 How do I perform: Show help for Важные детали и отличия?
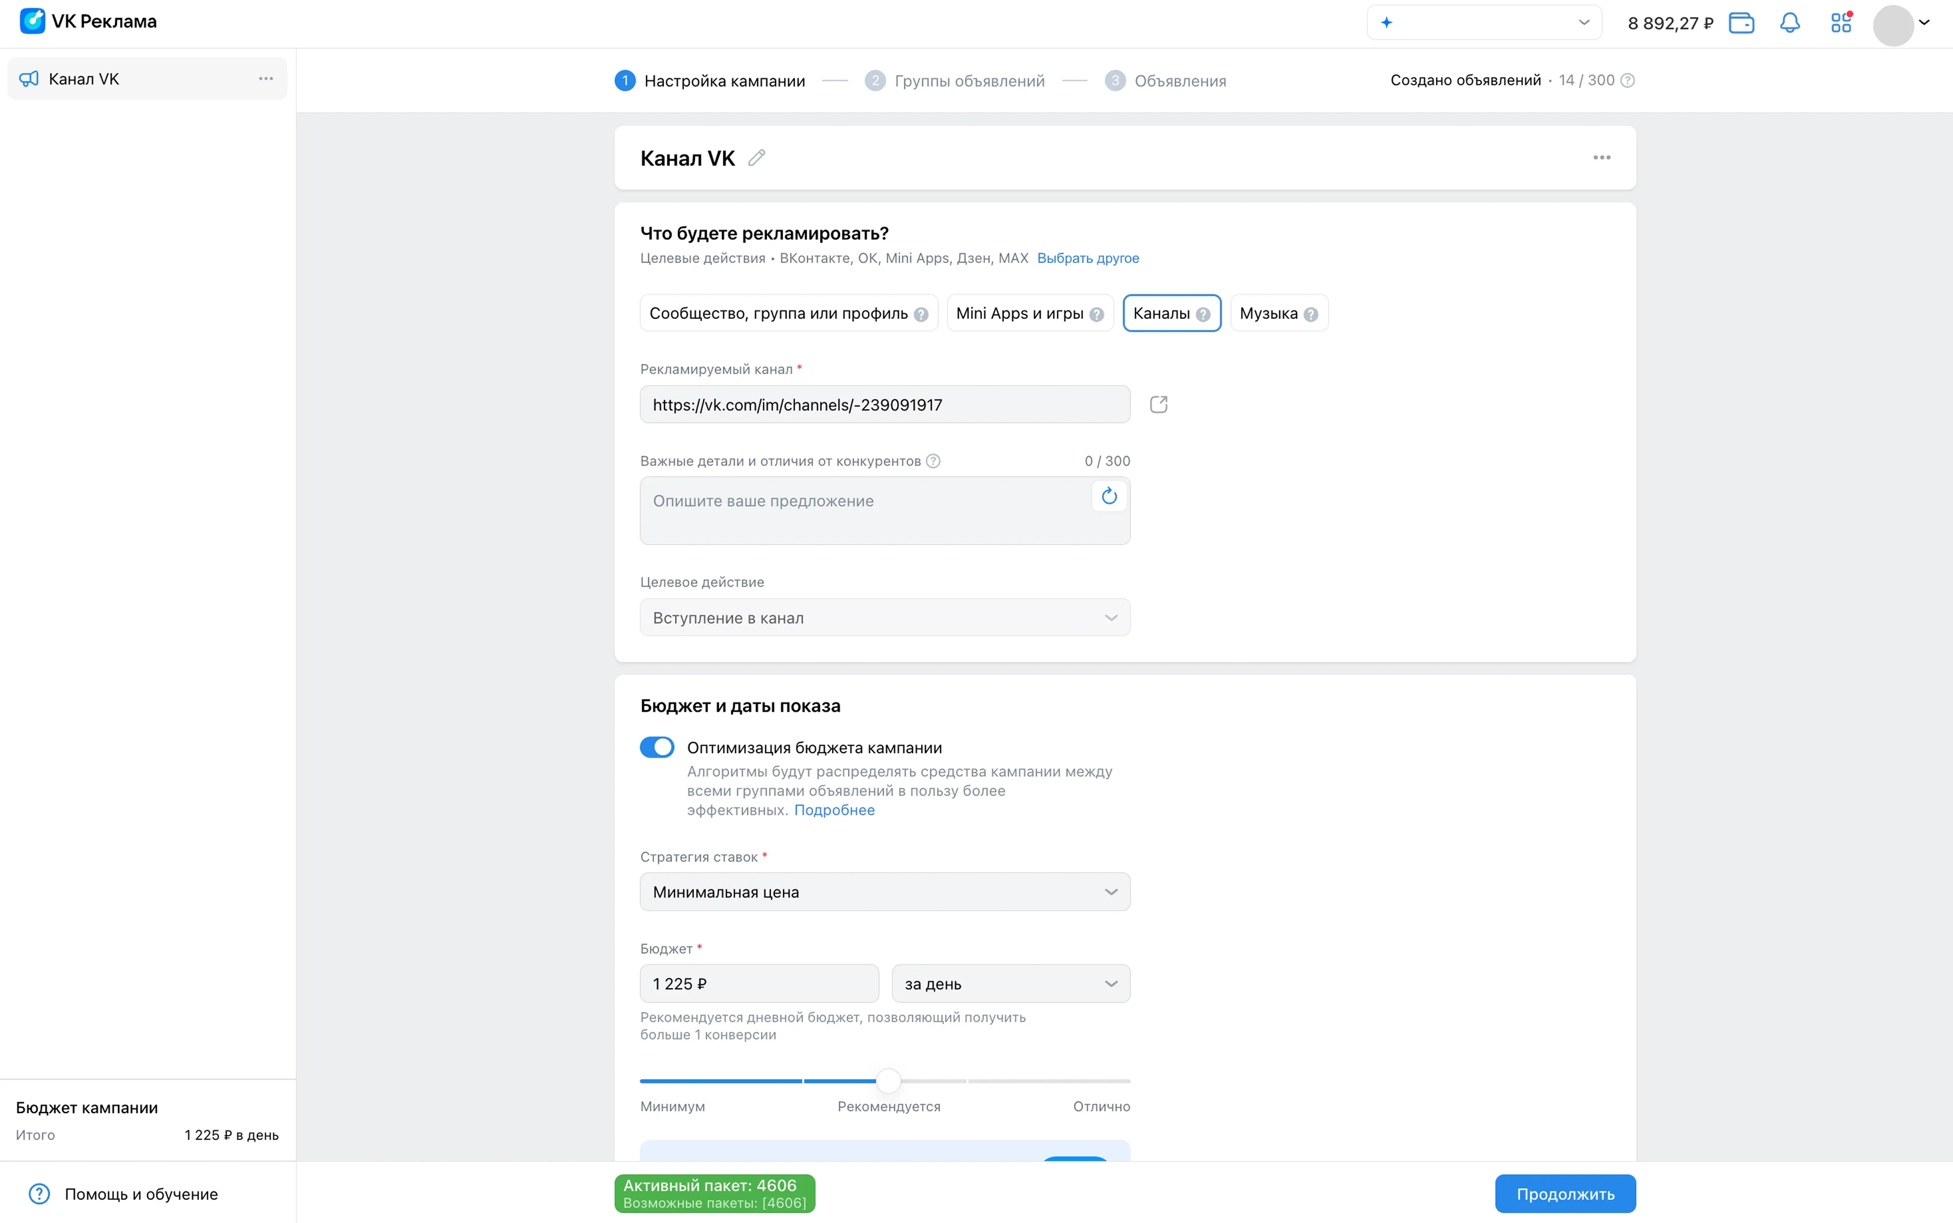[x=933, y=461]
